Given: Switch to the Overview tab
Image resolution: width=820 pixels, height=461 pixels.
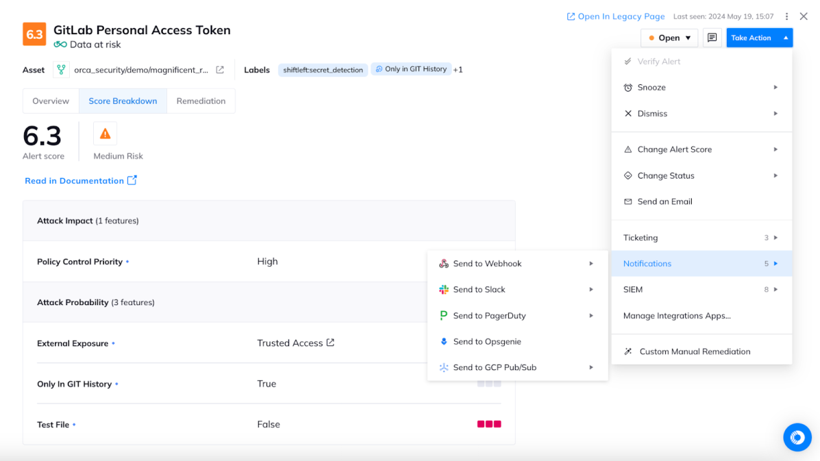Looking at the screenshot, I should click(x=51, y=101).
